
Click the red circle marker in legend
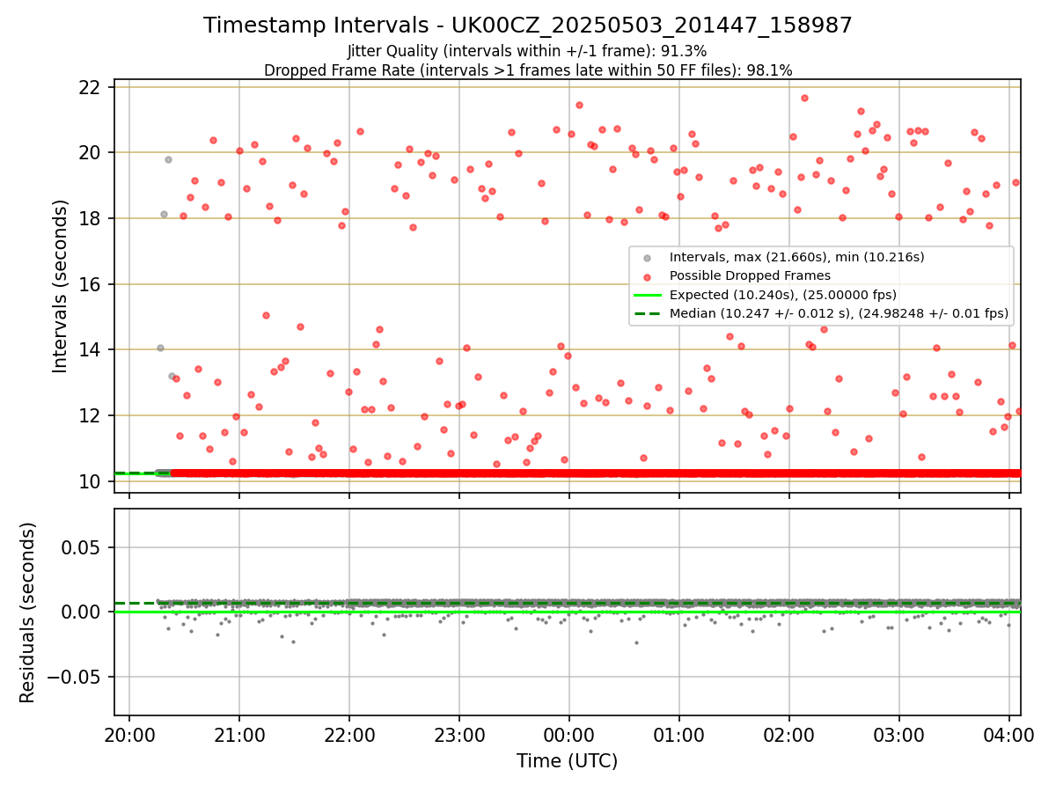pos(648,276)
